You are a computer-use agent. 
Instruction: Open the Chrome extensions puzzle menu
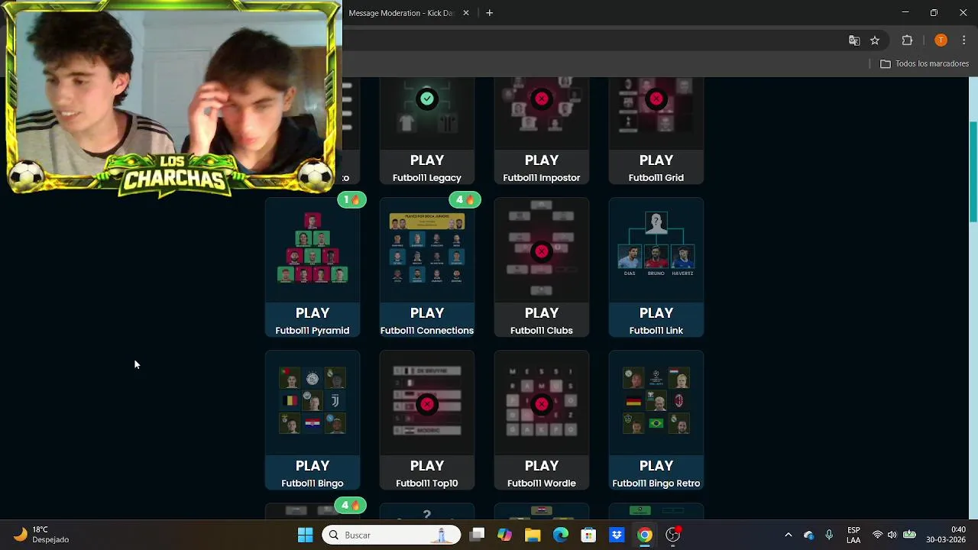coord(908,40)
